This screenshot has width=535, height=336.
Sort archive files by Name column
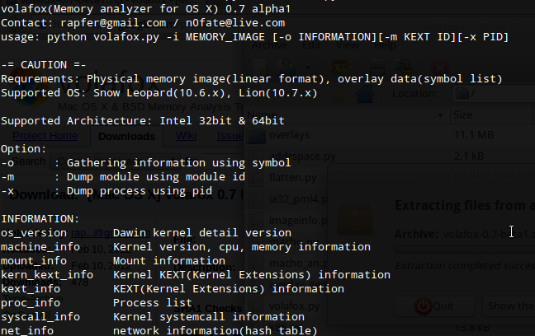(347, 115)
